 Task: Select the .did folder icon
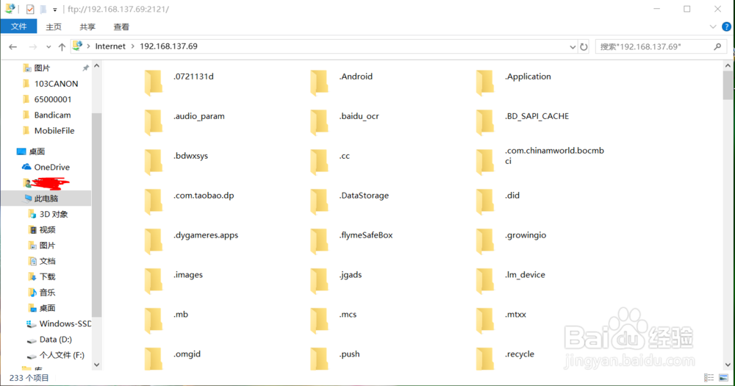pyautogui.click(x=484, y=201)
